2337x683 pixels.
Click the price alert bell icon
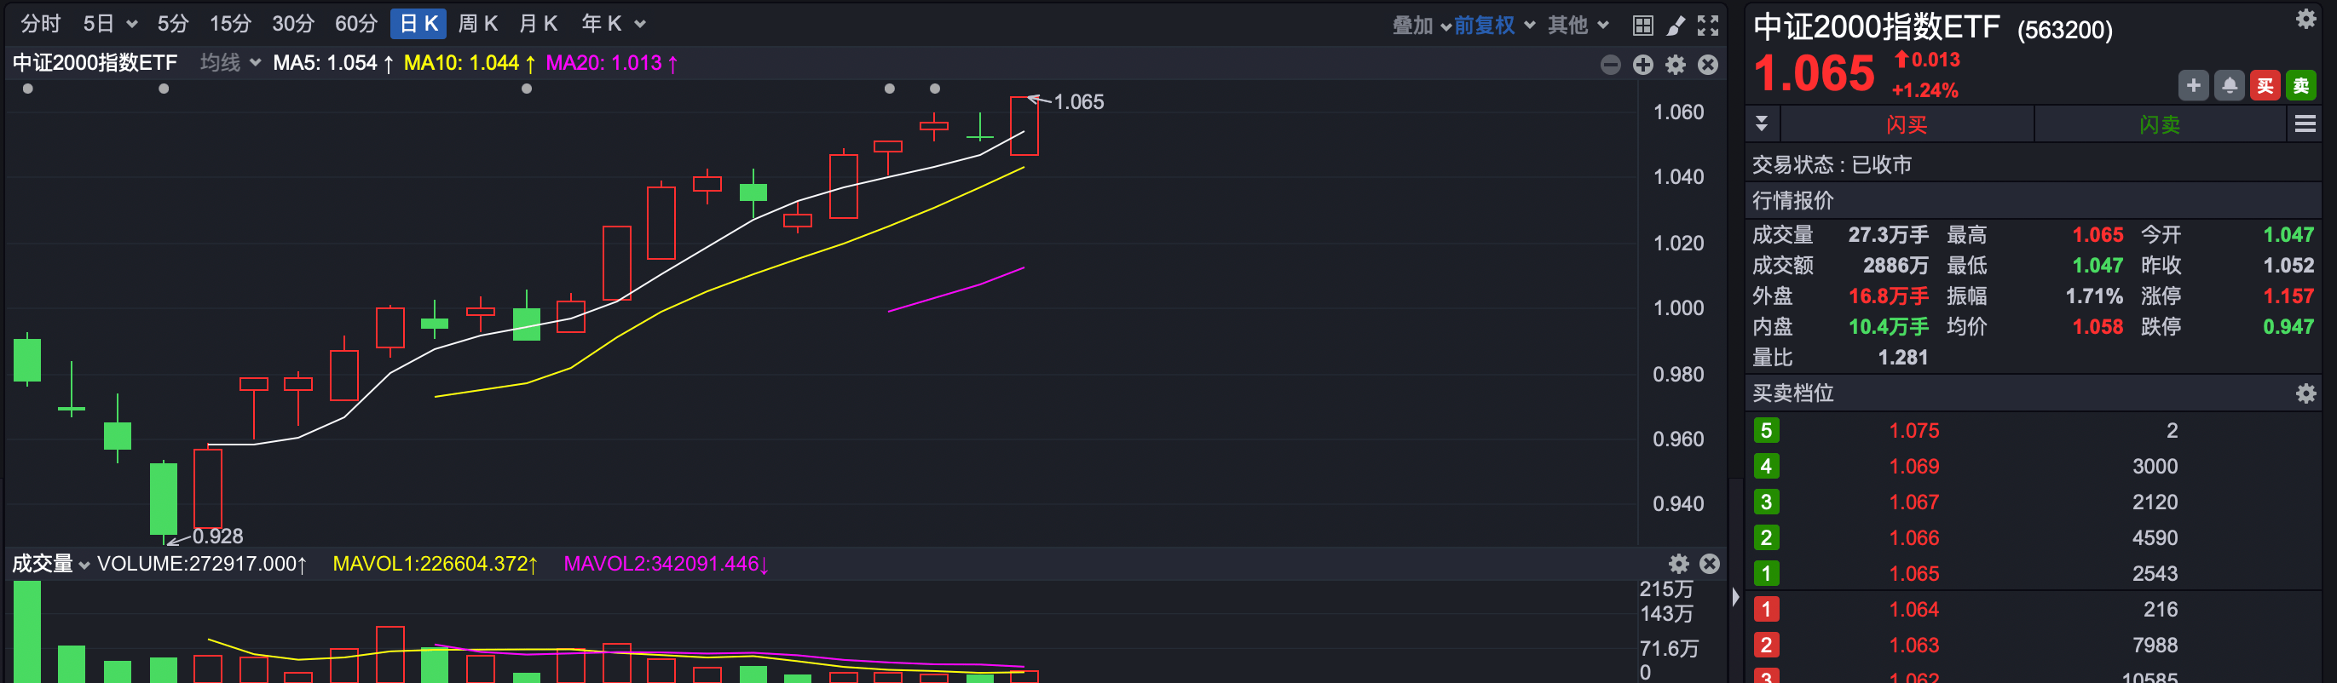click(2229, 86)
